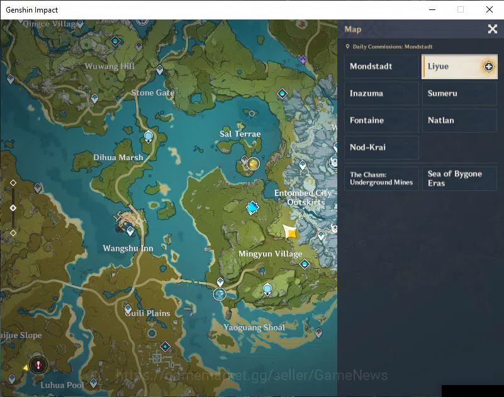Viewport: 504px width, 397px height.
Task: Close the Map region panel with X
Action: [493, 29]
